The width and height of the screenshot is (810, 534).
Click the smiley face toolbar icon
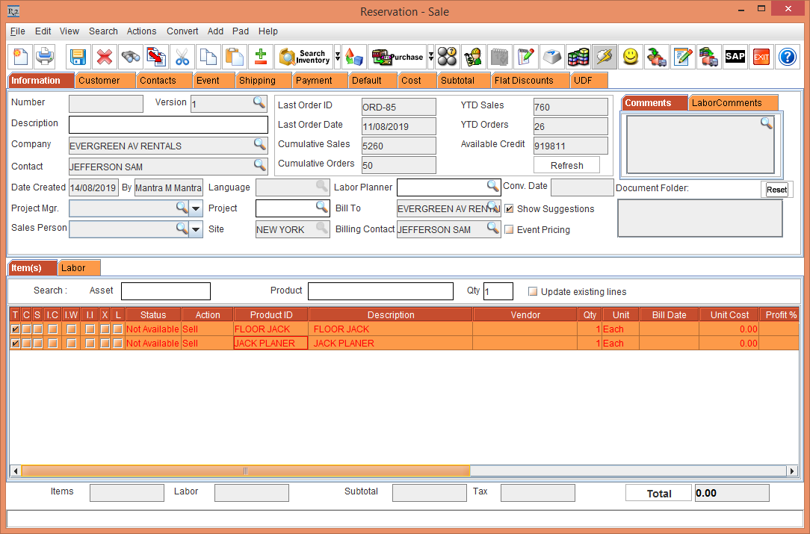click(x=631, y=57)
